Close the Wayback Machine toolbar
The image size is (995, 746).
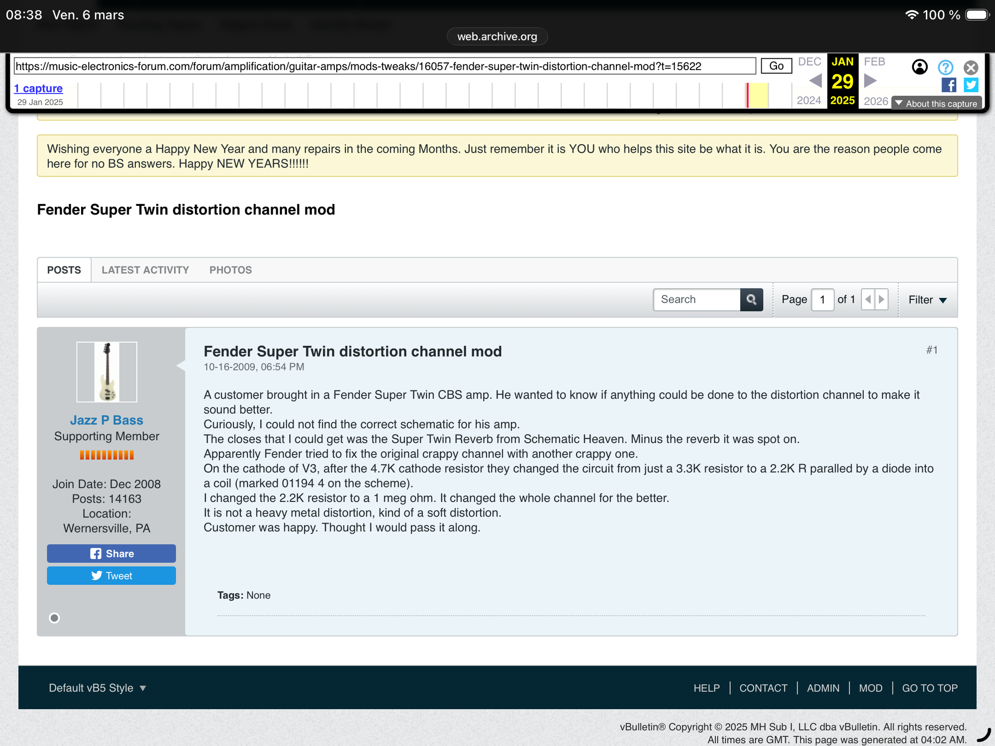click(971, 67)
